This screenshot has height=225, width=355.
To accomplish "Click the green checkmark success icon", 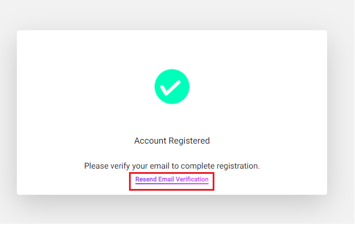I will pos(172,87).
